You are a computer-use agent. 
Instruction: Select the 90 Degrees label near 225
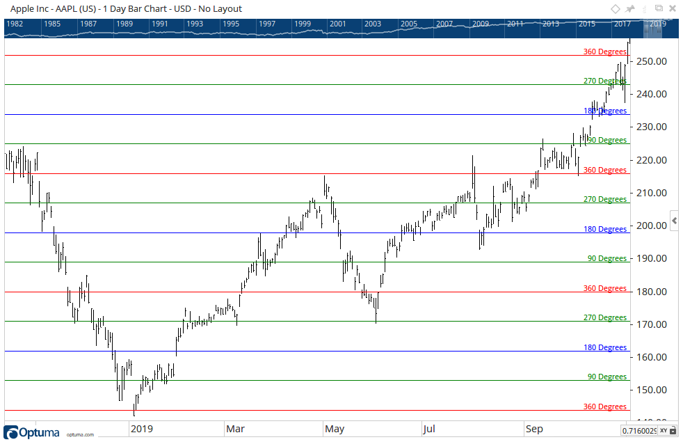[607, 140]
